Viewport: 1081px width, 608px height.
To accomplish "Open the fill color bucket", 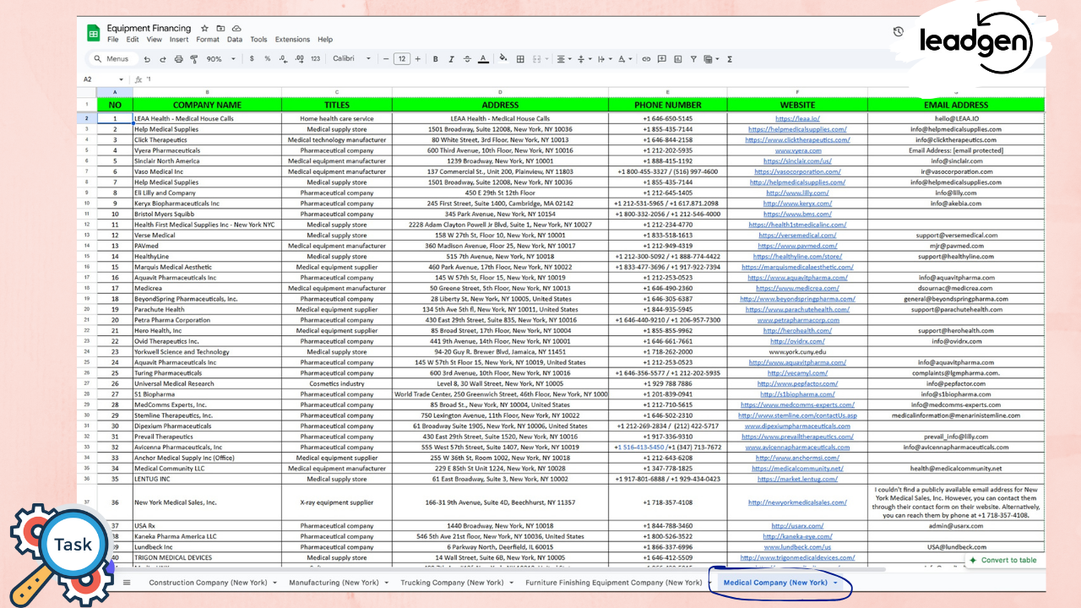I will tap(503, 59).
